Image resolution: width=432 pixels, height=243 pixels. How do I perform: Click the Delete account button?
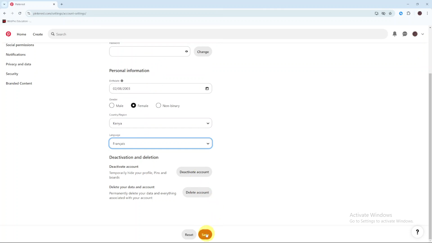pyautogui.click(x=197, y=193)
